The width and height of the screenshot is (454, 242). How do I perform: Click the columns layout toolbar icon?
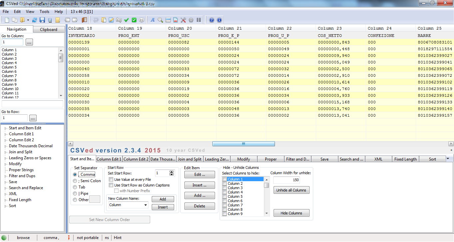click(x=199, y=20)
